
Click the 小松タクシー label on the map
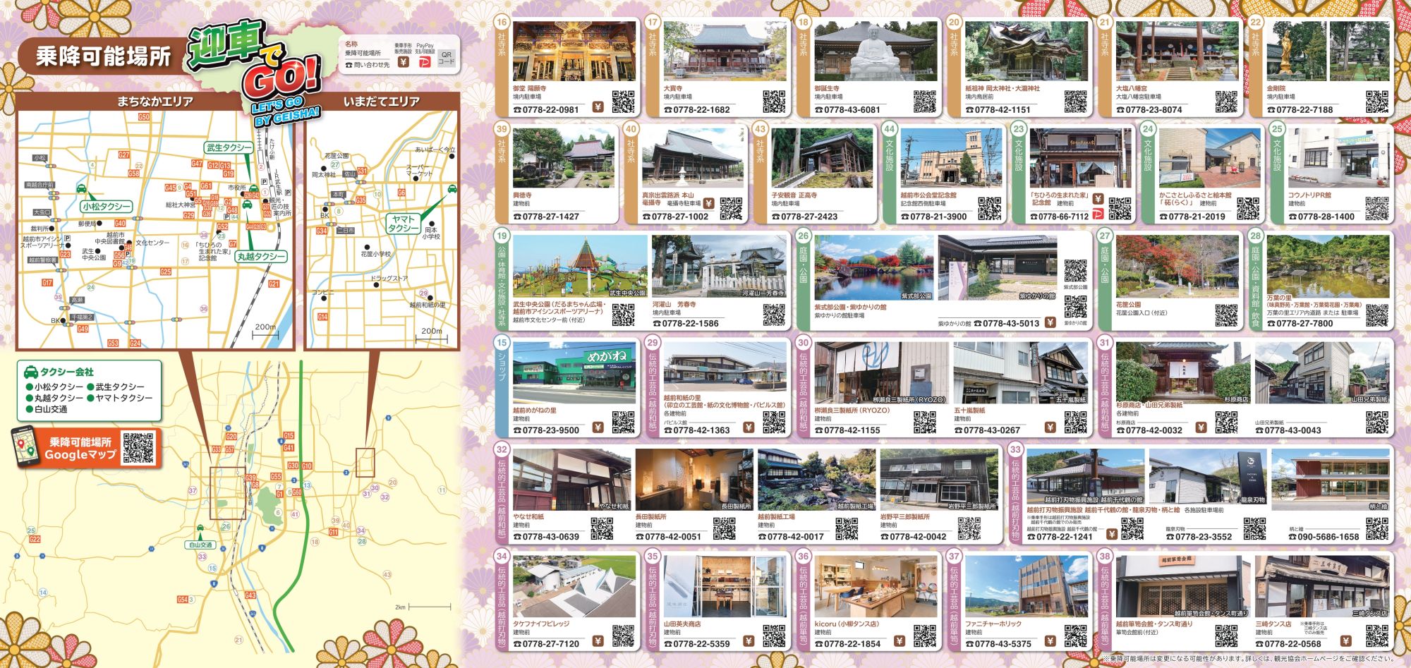click(x=107, y=207)
